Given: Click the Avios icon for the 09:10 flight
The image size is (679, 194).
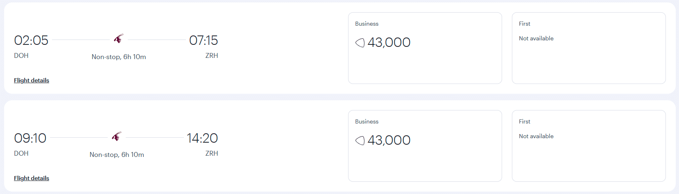Looking at the screenshot, I should point(360,140).
